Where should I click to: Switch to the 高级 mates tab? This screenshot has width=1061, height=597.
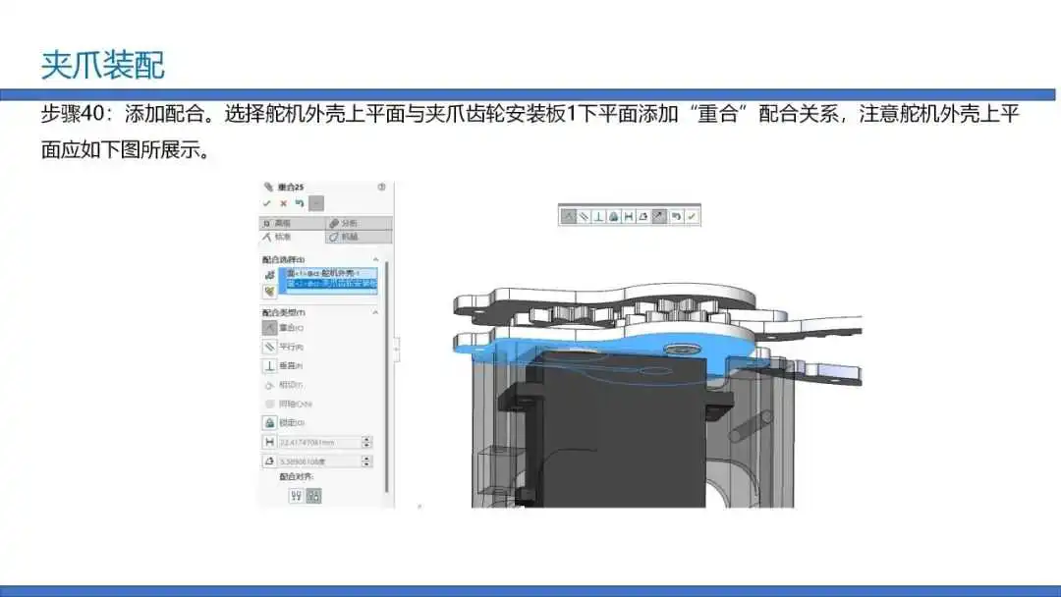pyautogui.click(x=292, y=223)
